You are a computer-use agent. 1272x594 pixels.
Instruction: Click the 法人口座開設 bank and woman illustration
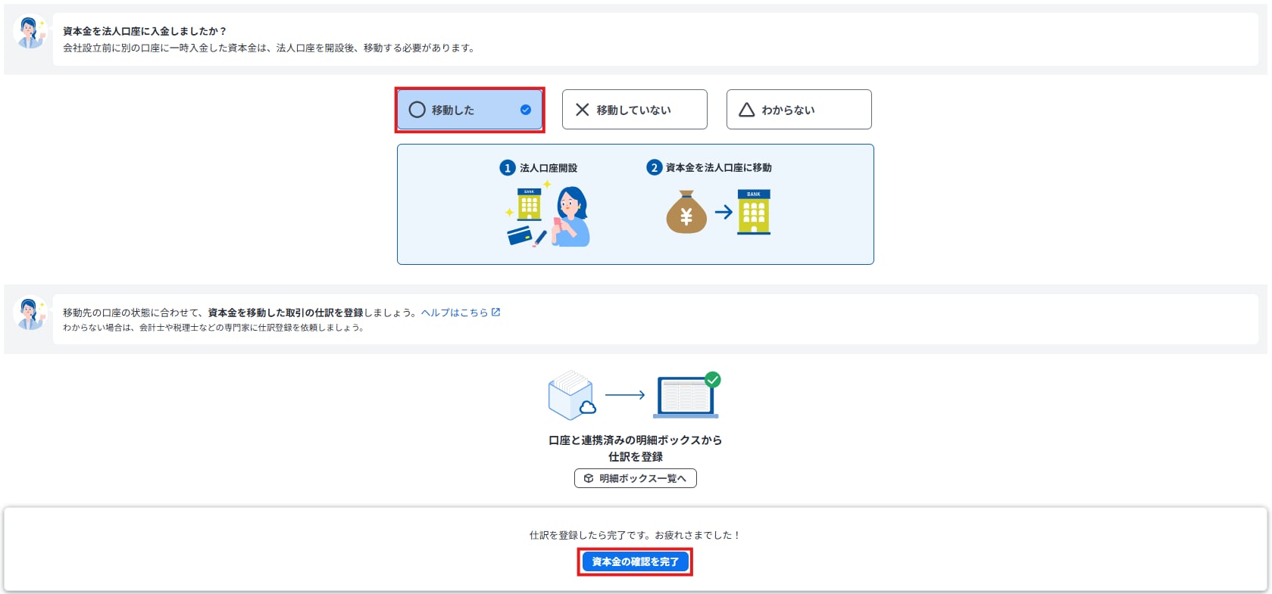click(548, 214)
